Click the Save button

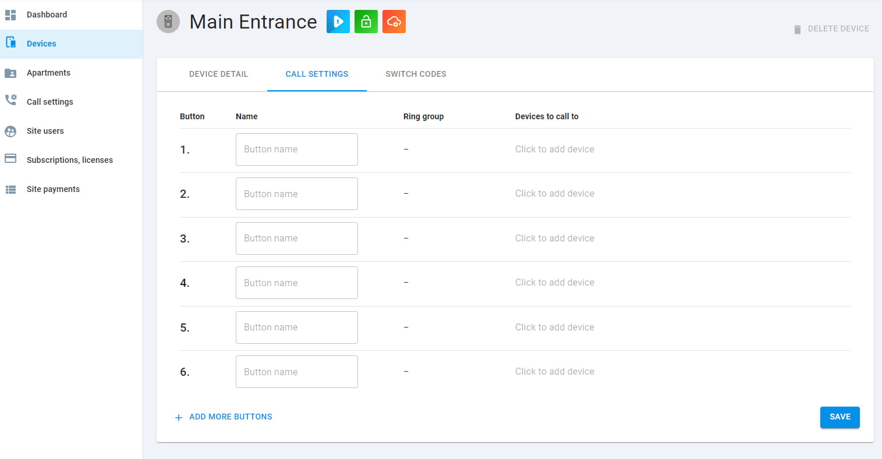click(840, 417)
